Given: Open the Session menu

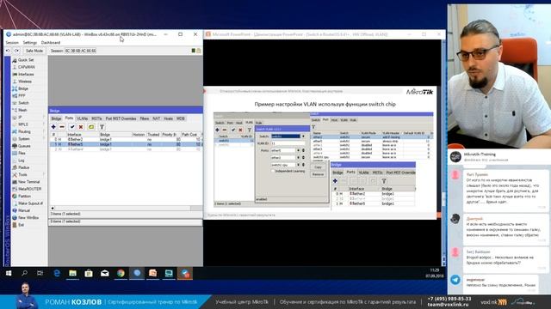Looking at the screenshot, I should pyautogui.click(x=12, y=42).
